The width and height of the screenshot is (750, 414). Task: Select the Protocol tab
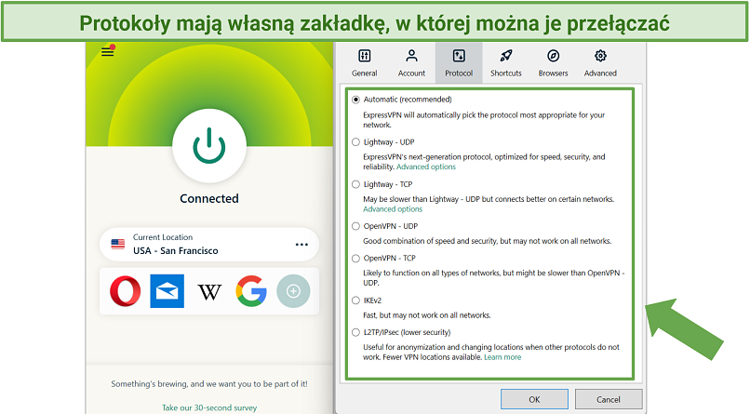pos(459,63)
